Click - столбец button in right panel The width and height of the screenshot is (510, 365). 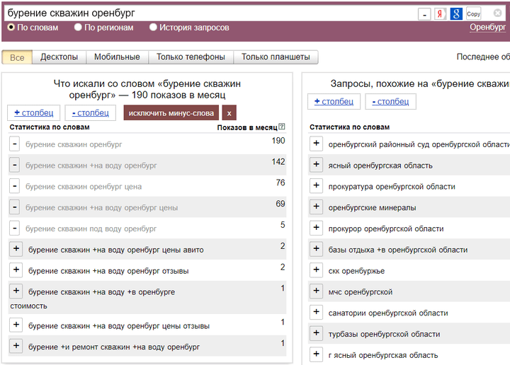point(390,101)
